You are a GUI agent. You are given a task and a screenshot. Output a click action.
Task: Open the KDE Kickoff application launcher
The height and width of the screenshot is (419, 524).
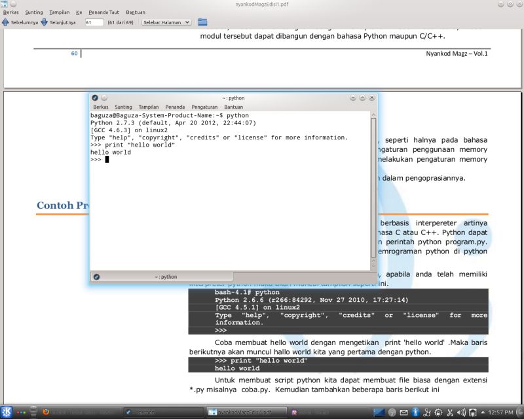point(7,412)
